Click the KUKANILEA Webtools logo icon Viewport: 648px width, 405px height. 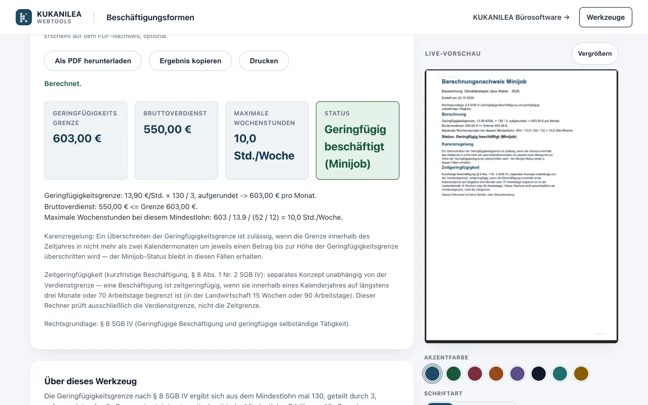(x=24, y=17)
